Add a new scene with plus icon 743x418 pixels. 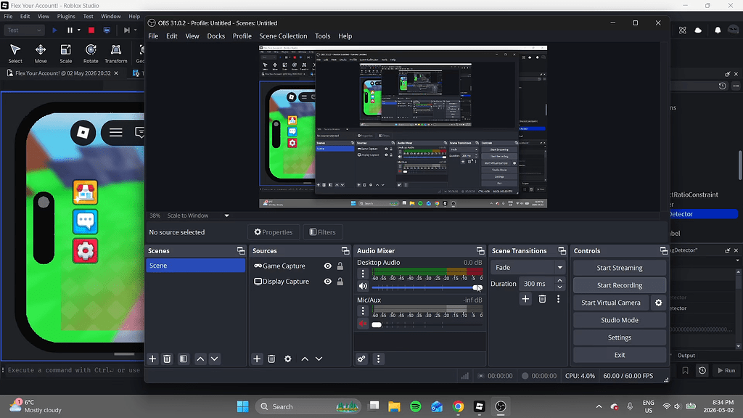[x=152, y=358]
